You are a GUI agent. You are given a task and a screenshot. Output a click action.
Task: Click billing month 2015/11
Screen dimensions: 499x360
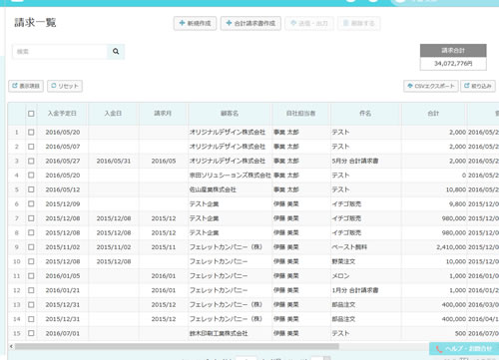pyautogui.click(x=164, y=247)
